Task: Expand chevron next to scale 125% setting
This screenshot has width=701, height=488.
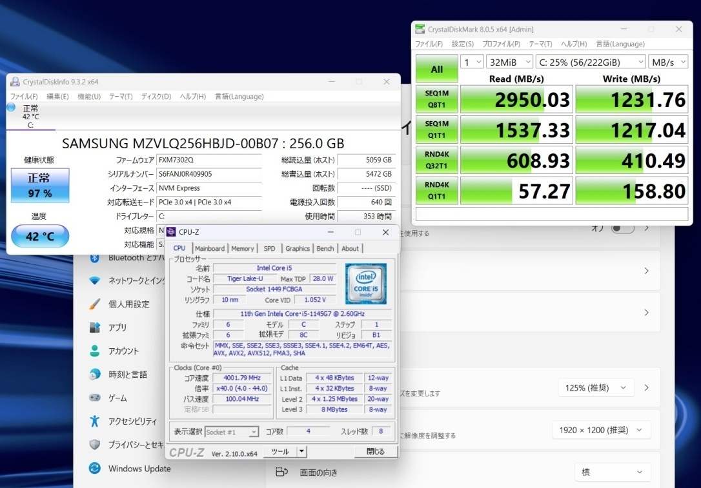Action: [647, 387]
